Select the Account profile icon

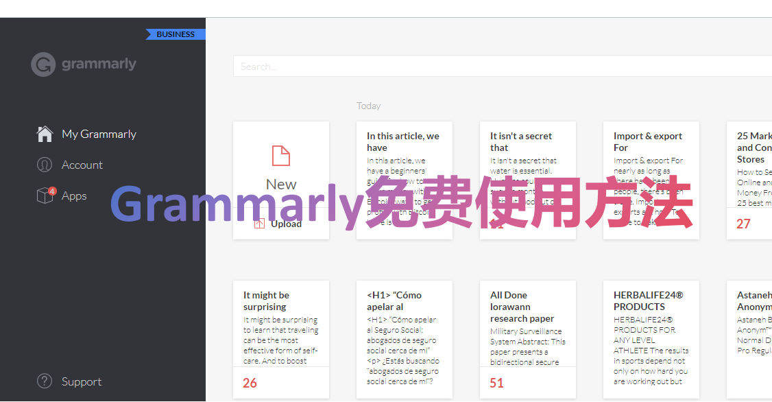tap(45, 165)
